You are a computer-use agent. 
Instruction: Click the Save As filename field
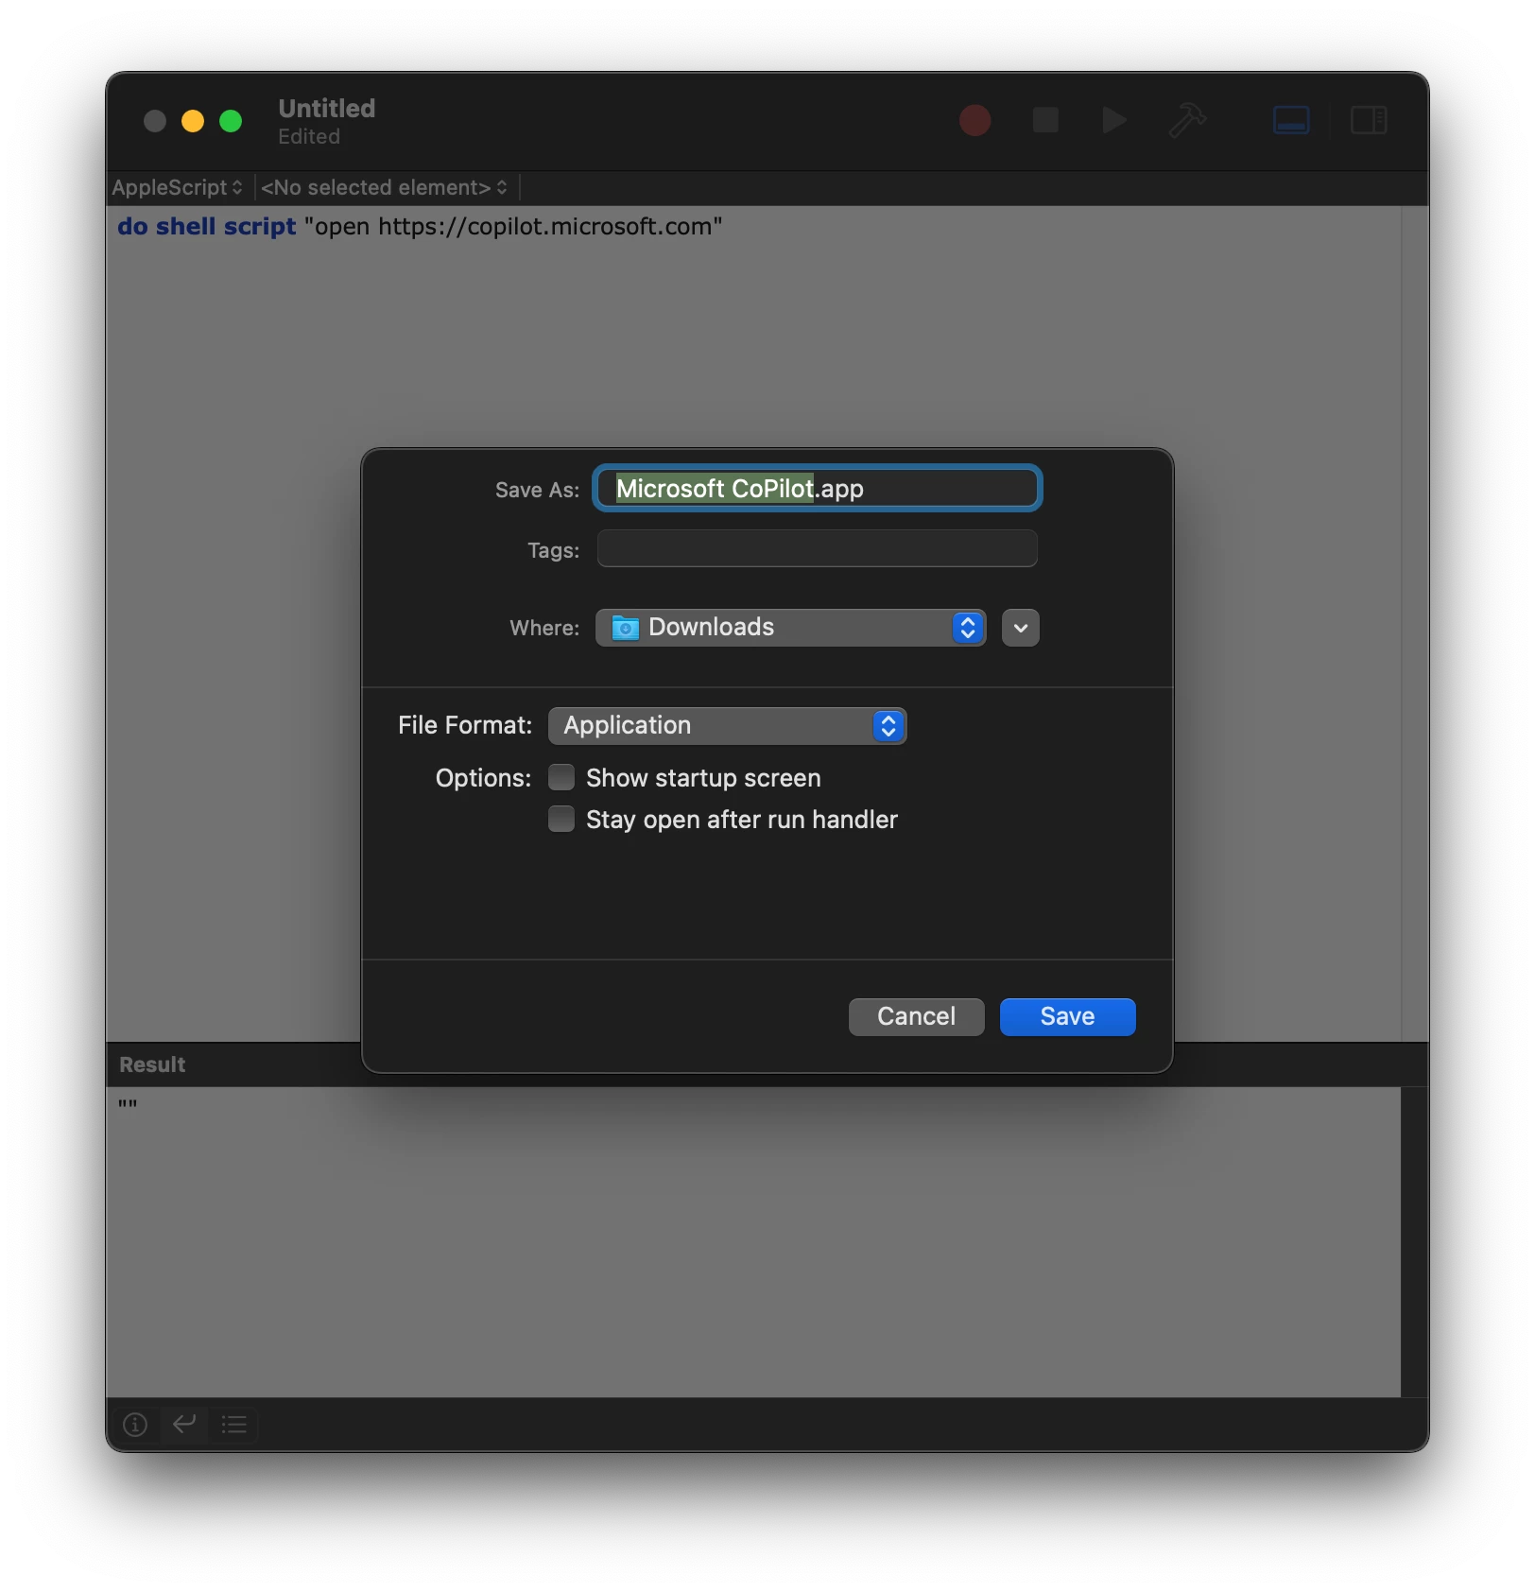[818, 488]
